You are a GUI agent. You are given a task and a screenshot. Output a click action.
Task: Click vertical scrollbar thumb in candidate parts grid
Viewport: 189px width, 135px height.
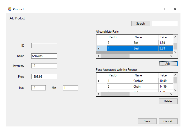pyautogui.click(x=175, y=46)
